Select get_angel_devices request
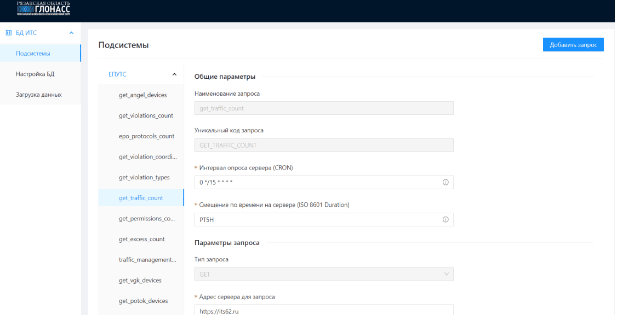This screenshot has width=617, height=321. pos(142,95)
